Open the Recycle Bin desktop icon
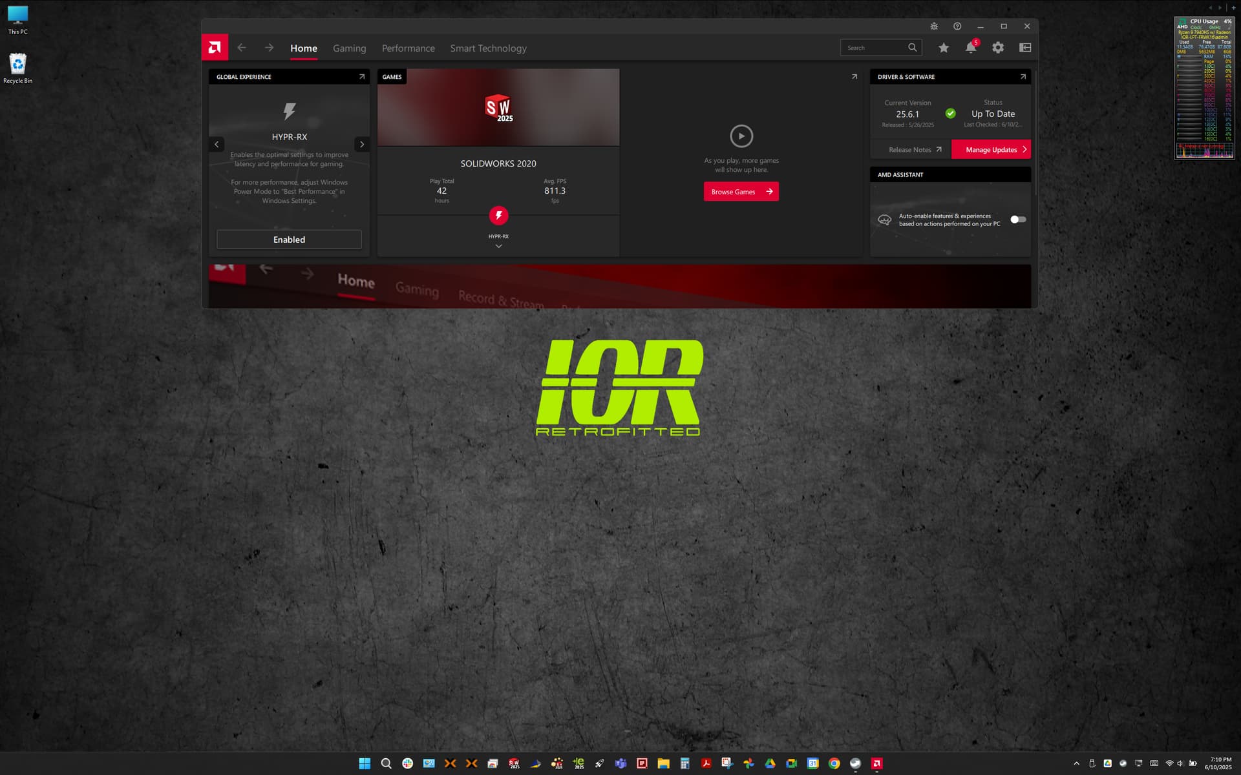Viewport: 1241px width, 775px height. [17, 68]
